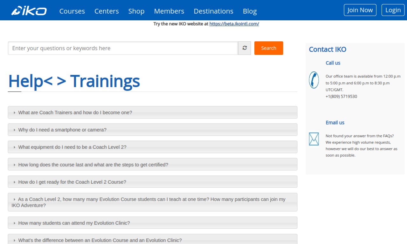Image resolution: width=407 pixels, height=244 pixels.
Task: Select Destinations in the navigation bar
Action: coord(213,11)
